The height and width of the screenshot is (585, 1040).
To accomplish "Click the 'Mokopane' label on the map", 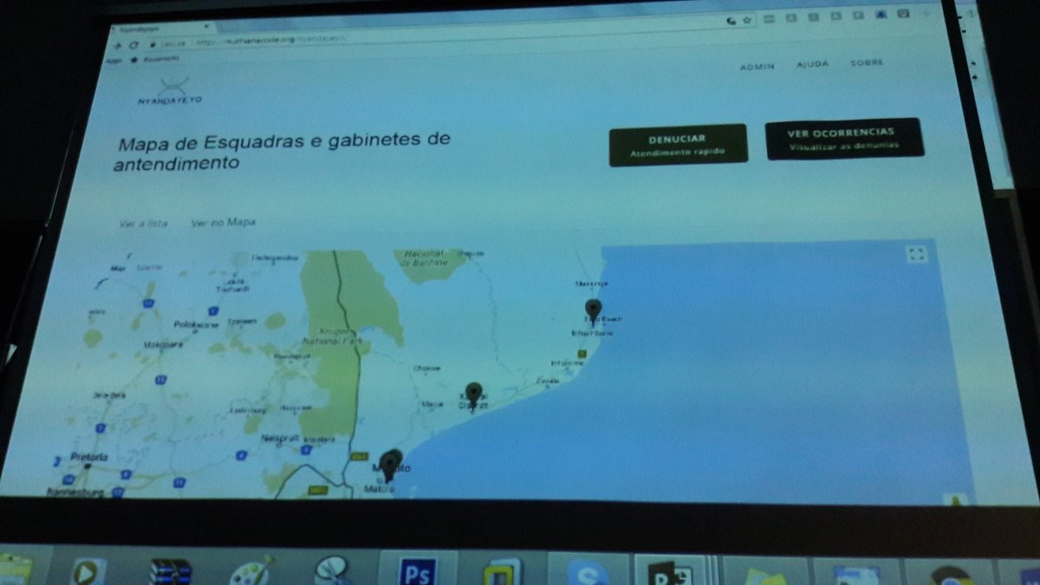I will click(x=164, y=344).
